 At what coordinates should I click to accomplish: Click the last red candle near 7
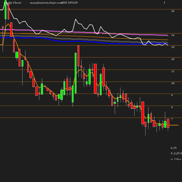pos(168,123)
